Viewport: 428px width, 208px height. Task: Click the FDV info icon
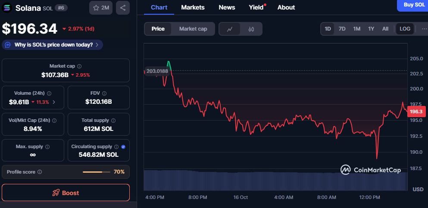coord(104,93)
